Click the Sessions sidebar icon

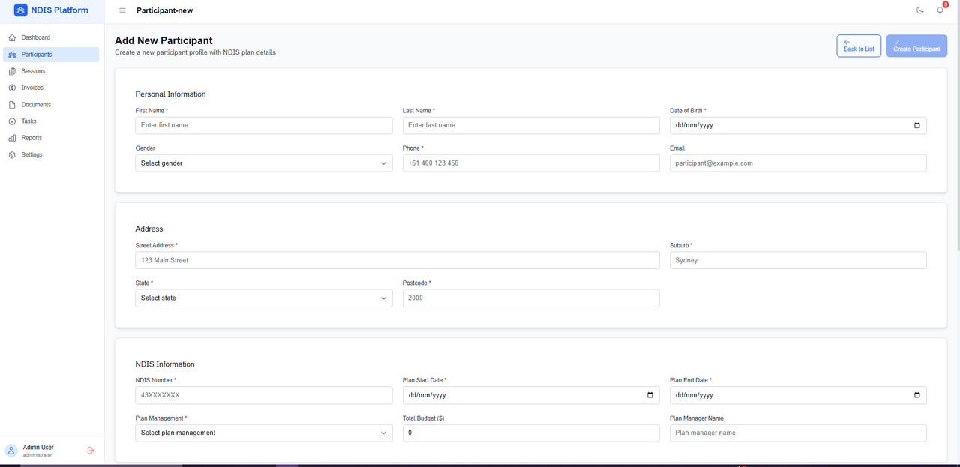point(12,71)
